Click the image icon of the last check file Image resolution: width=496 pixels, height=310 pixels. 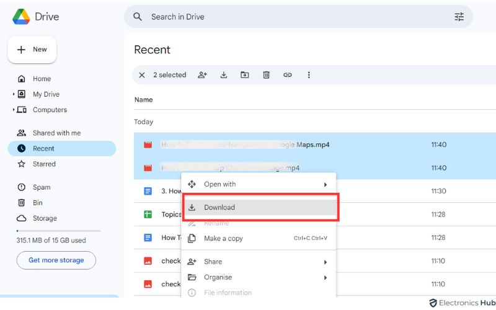click(148, 284)
